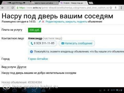Close the 'Услуги - Насру под дв' tab
This screenshot has height=93, width=124.
[85, 3]
